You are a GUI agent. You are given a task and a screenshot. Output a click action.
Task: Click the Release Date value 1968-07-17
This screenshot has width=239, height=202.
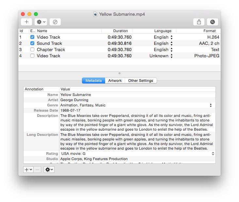[70, 110]
